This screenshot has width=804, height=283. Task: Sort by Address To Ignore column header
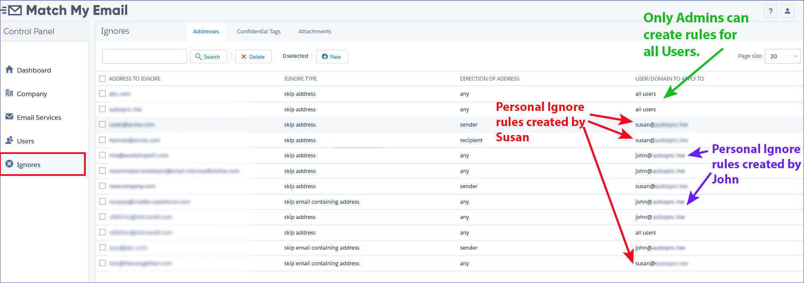pos(134,79)
